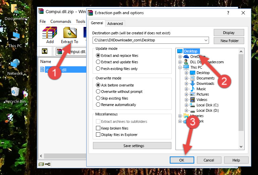This screenshot has width=258, height=175.
Task: Select Desktop root in folder tree
Action: (191, 51)
